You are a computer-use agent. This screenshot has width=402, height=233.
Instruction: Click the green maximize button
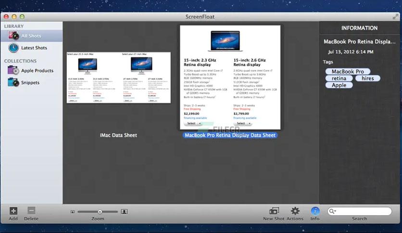click(22, 17)
